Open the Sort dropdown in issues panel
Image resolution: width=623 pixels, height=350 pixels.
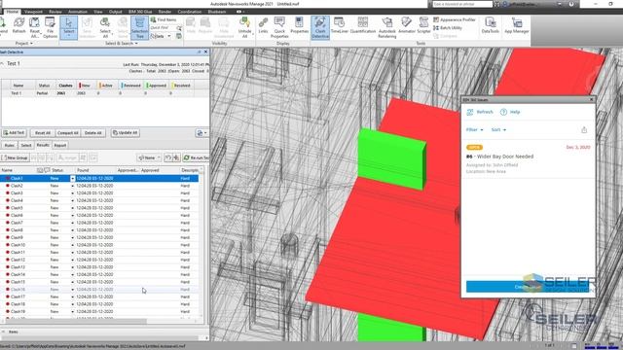pyautogui.click(x=498, y=129)
